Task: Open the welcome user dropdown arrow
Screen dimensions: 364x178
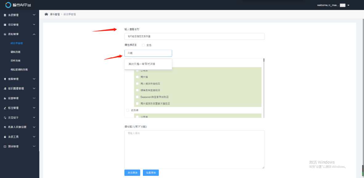Action: (348, 5)
